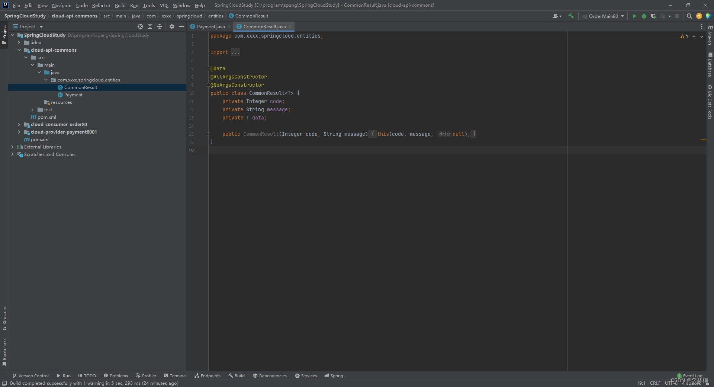
Task: Open the Structure tool window
Action: [x=4, y=319]
